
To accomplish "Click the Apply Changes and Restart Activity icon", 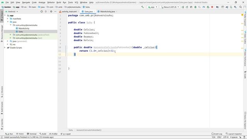I will click(187, 7).
